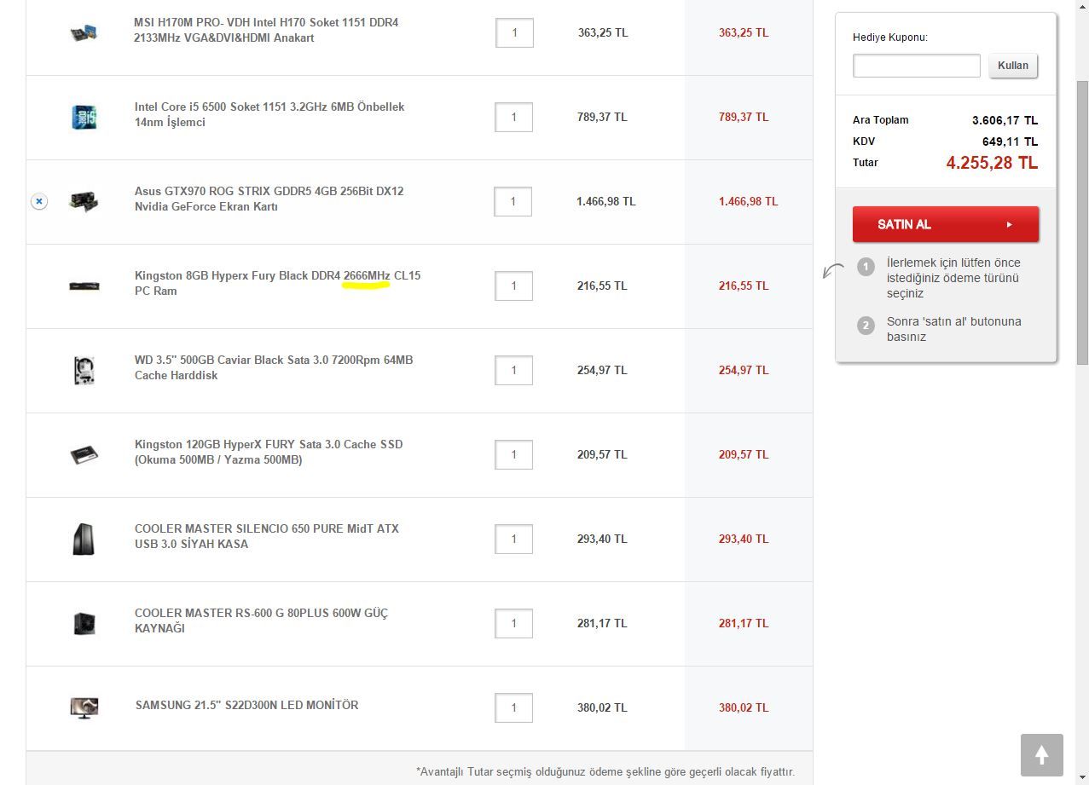Click the black 216,55 TL unit price
The width and height of the screenshot is (1089, 785).
point(602,286)
